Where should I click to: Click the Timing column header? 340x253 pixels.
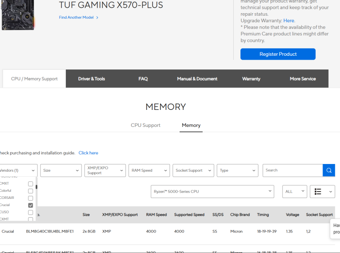(x=263, y=215)
